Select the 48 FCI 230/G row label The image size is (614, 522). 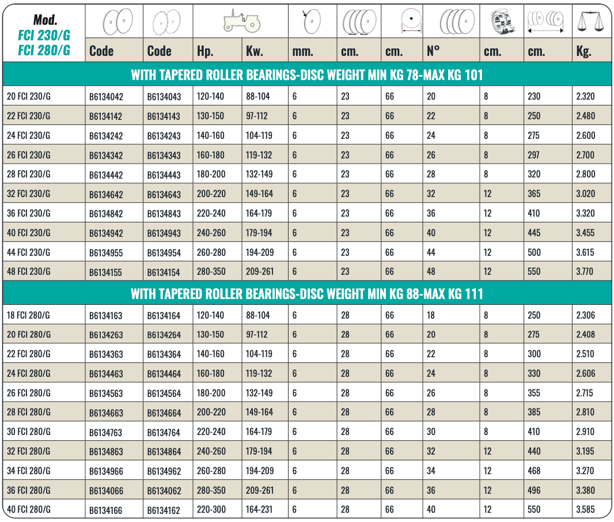(28, 271)
